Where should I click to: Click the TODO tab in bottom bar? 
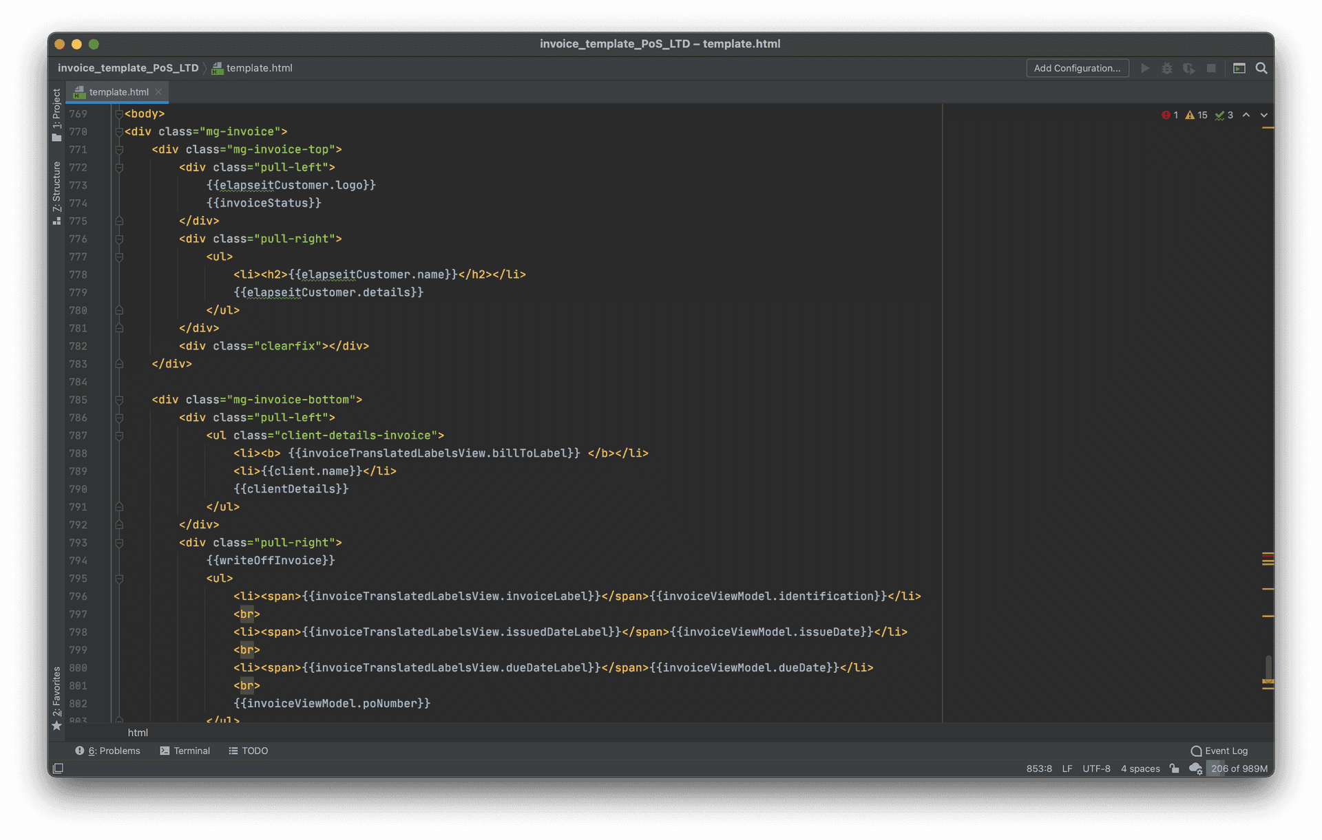click(249, 751)
